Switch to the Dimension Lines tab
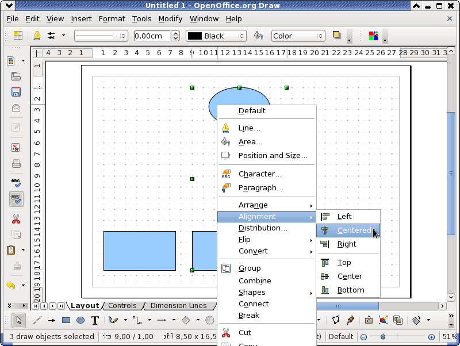Viewport: 460px width, 346px height. point(178,306)
